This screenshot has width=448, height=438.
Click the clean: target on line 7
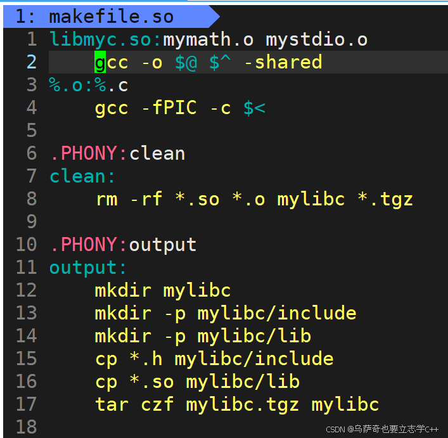(82, 176)
